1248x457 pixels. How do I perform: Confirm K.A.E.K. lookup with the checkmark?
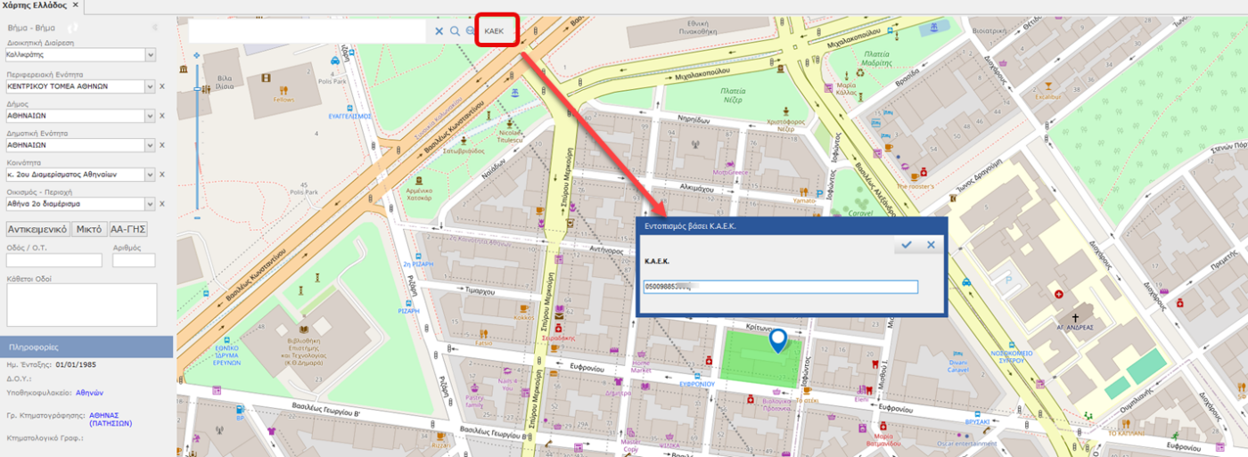907,245
